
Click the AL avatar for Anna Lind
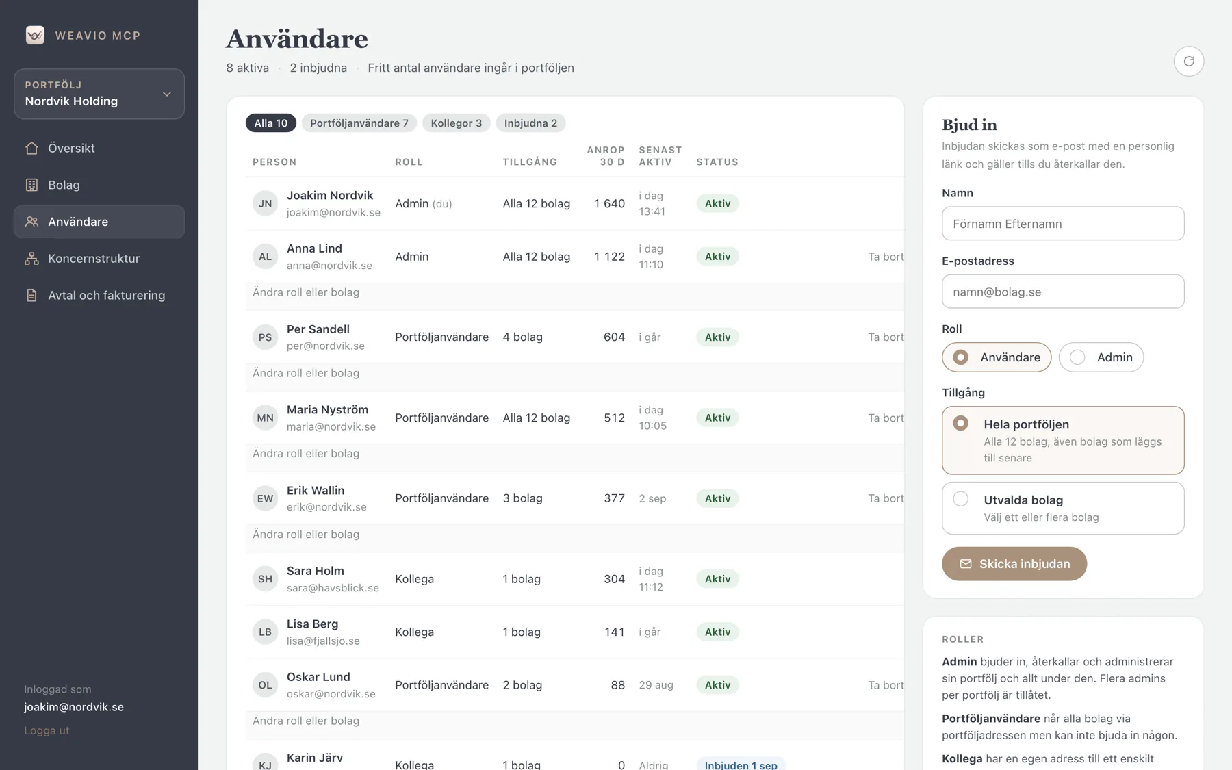pos(265,257)
